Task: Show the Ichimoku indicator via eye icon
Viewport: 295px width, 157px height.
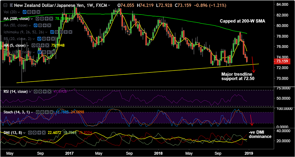Action: click(x=52, y=32)
